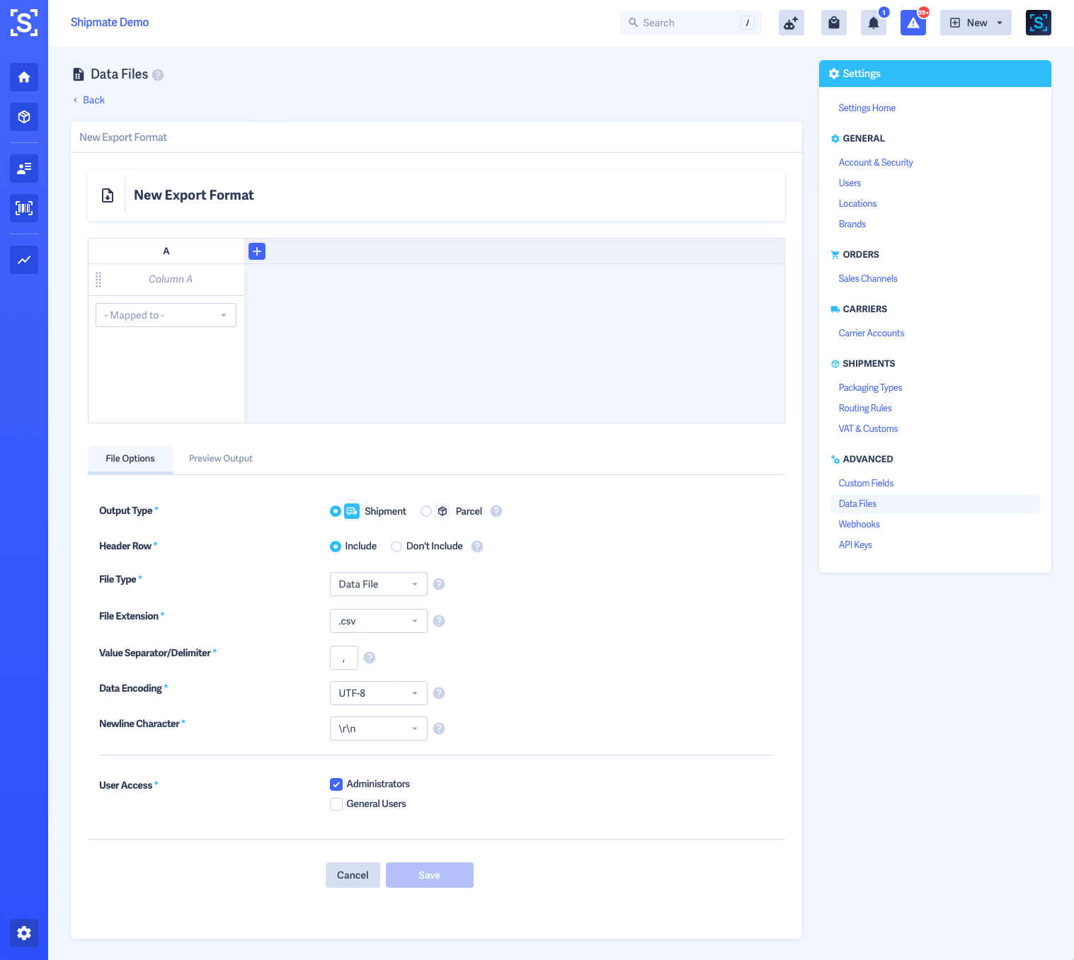Enable General Users access checkbox
1074x960 pixels.
[336, 804]
